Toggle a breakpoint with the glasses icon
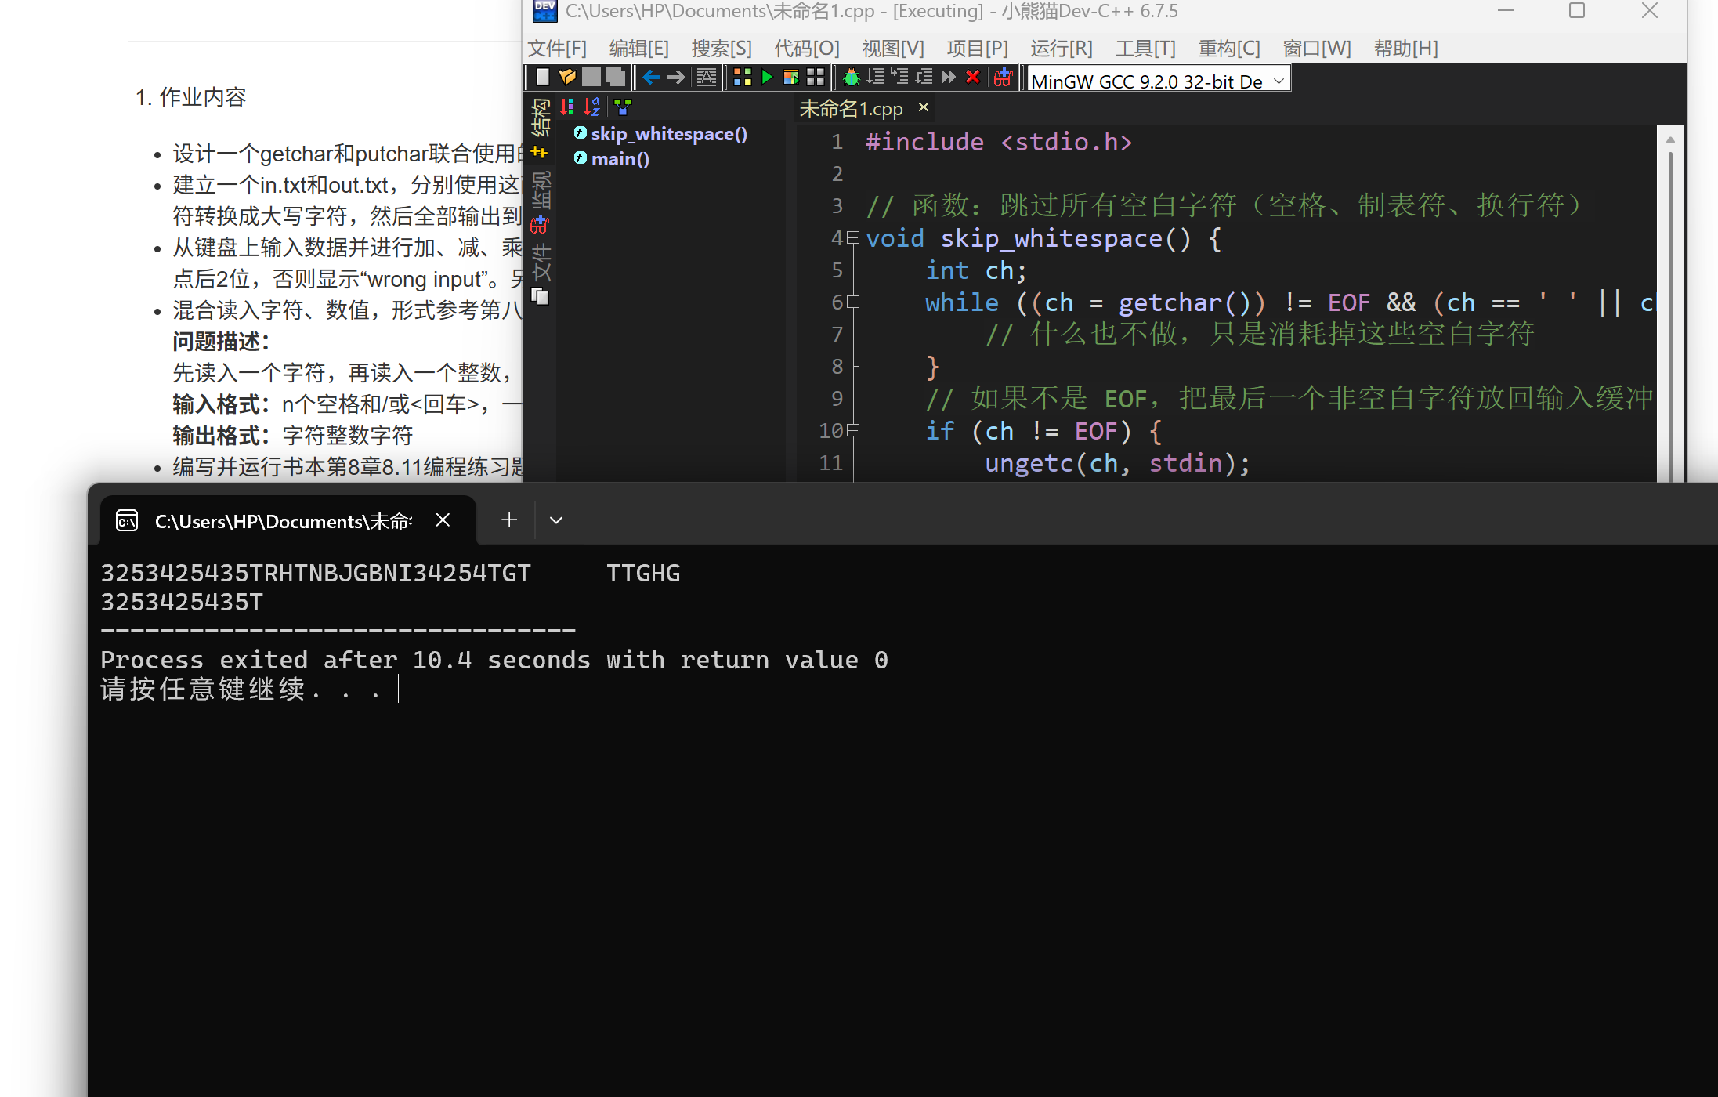Viewport: 1718px width, 1097px height. (x=1004, y=77)
